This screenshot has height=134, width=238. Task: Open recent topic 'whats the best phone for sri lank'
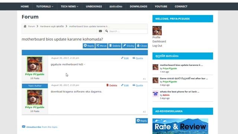pos(180,92)
